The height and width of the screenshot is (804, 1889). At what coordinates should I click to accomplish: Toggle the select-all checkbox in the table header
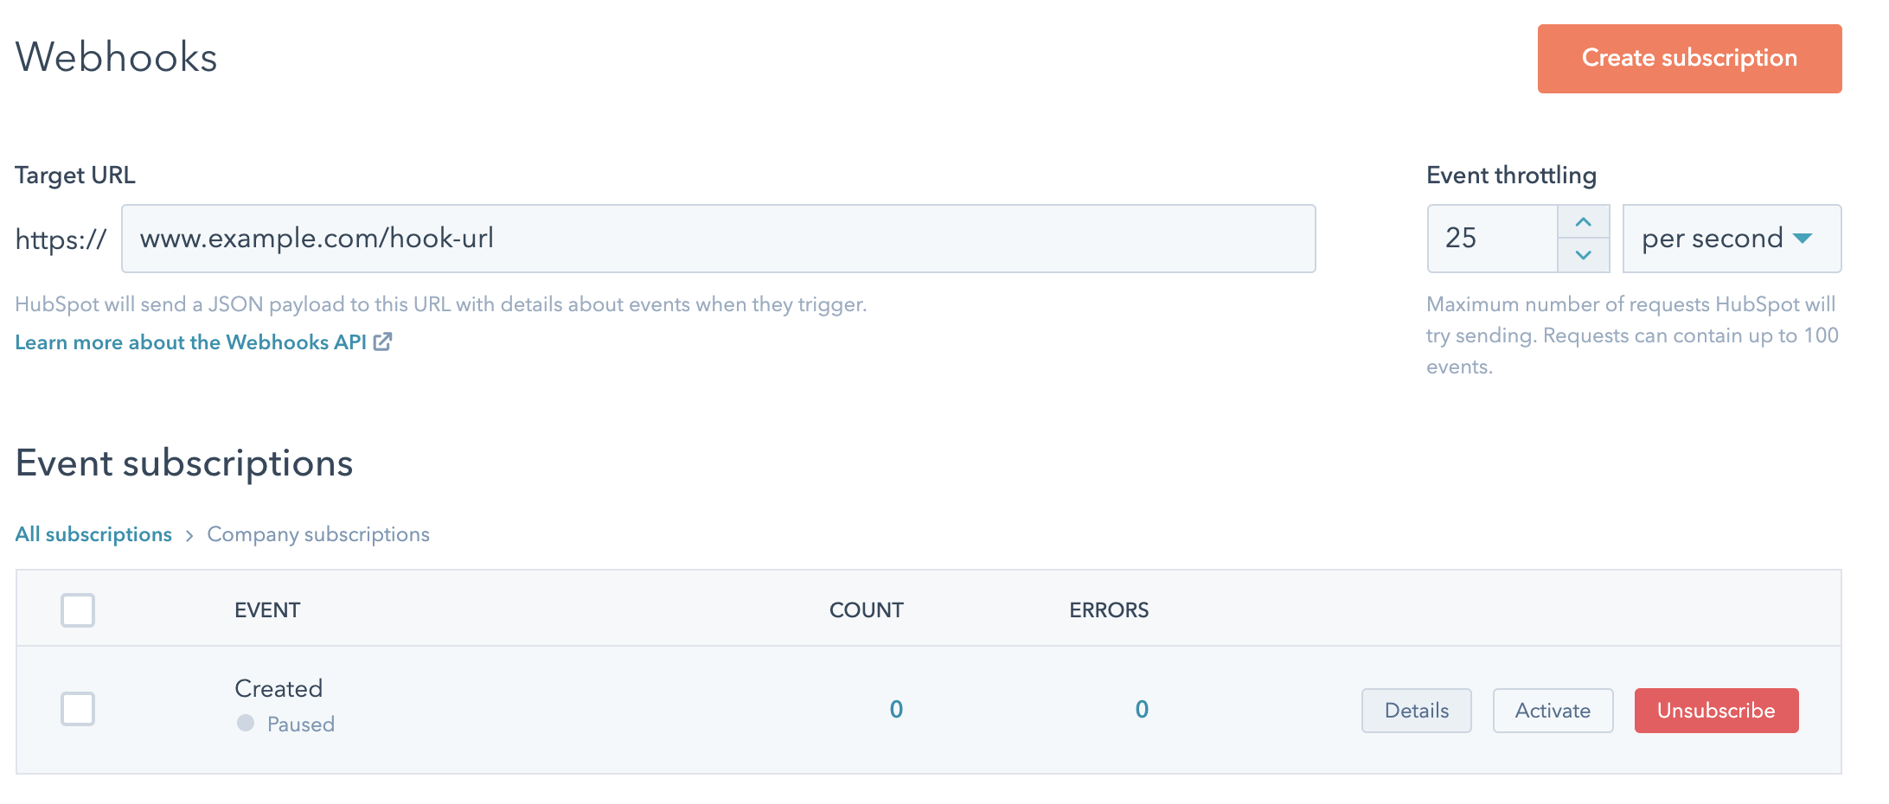78,610
